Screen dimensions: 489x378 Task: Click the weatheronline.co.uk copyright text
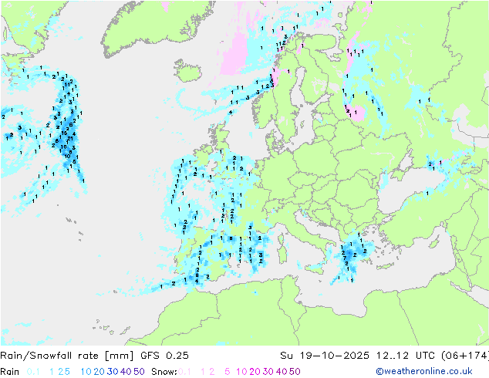(x=424, y=371)
